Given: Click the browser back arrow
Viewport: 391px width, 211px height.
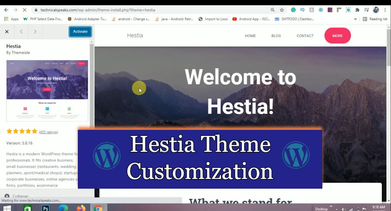Looking at the screenshot, I should 6,10.
